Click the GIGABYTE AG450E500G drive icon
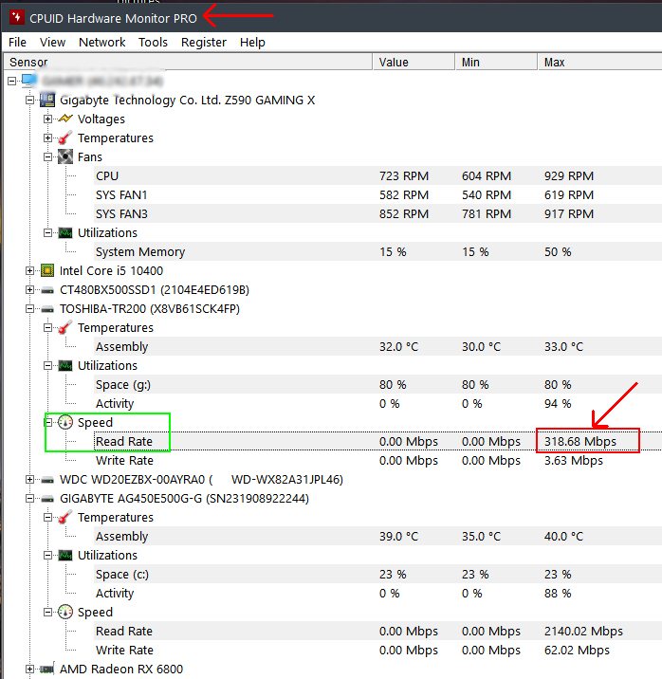 tap(47, 499)
